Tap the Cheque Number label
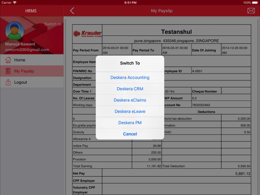The height and width of the screenshot is (195, 260). coord(205,91)
